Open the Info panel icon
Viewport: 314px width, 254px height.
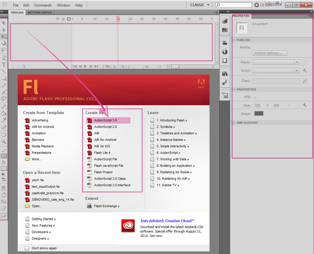click(x=225, y=52)
